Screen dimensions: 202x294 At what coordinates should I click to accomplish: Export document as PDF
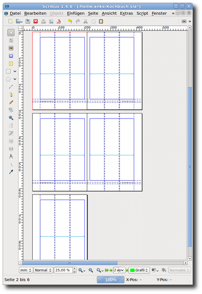coord(59,21)
